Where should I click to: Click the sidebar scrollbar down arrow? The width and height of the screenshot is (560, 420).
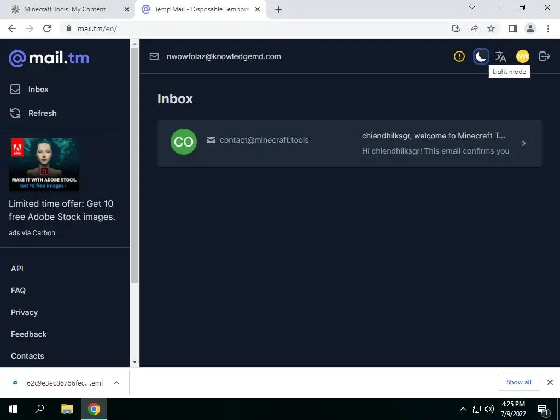pos(135,362)
